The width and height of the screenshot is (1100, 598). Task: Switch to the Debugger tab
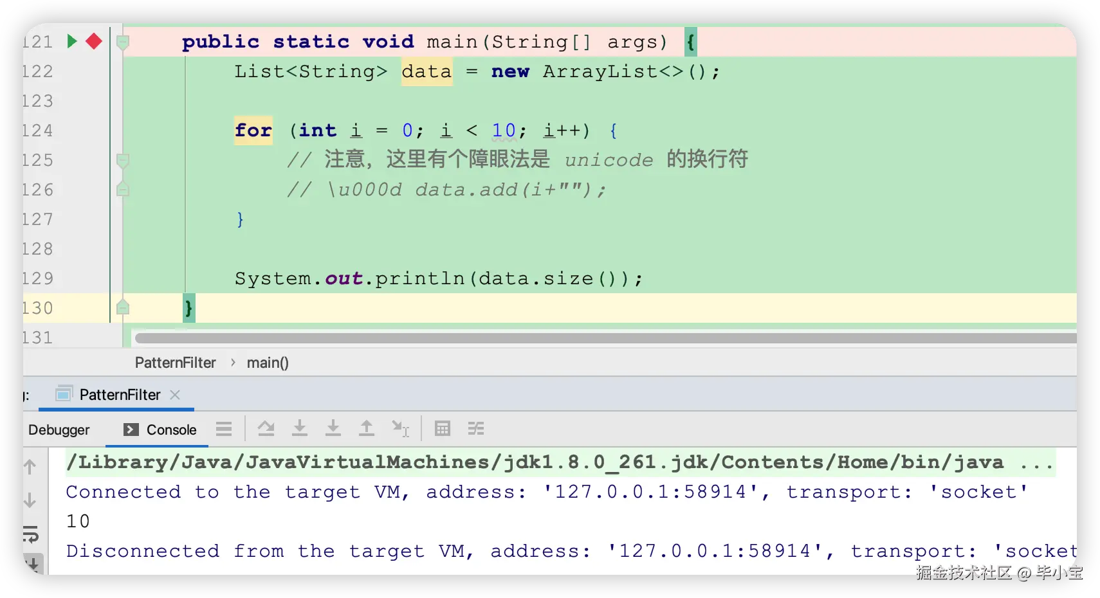[59, 430]
